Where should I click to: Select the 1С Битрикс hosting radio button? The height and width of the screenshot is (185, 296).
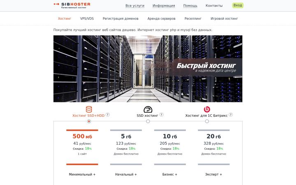coord(207,121)
